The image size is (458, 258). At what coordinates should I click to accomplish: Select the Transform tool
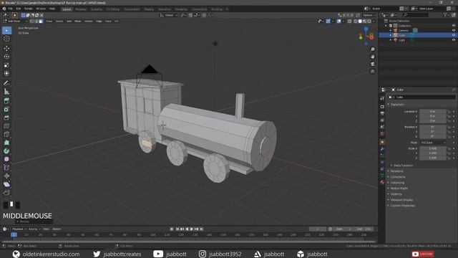(6, 73)
